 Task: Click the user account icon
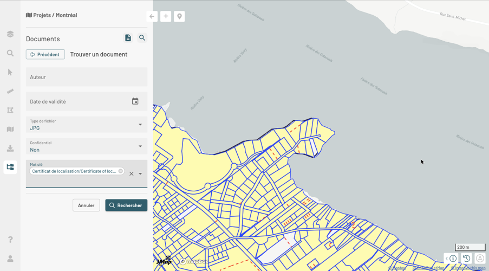pos(10,259)
